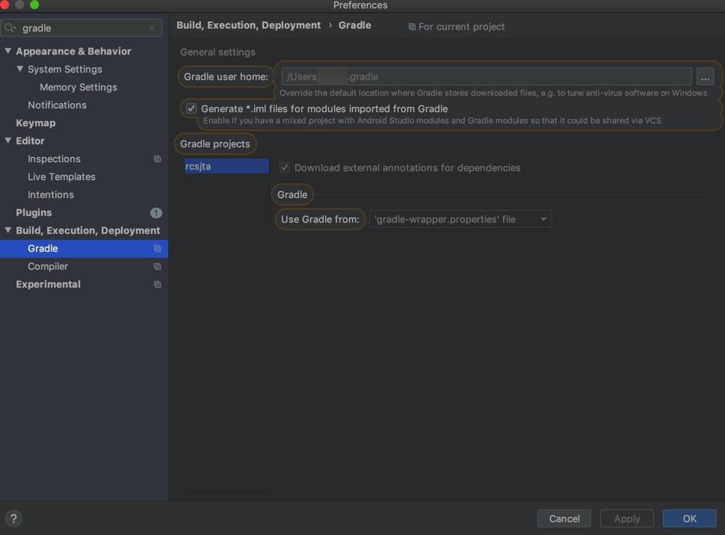This screenshot has height=535, width=725.
Task: Collapse the Editor section
Action: coord(8,140)
